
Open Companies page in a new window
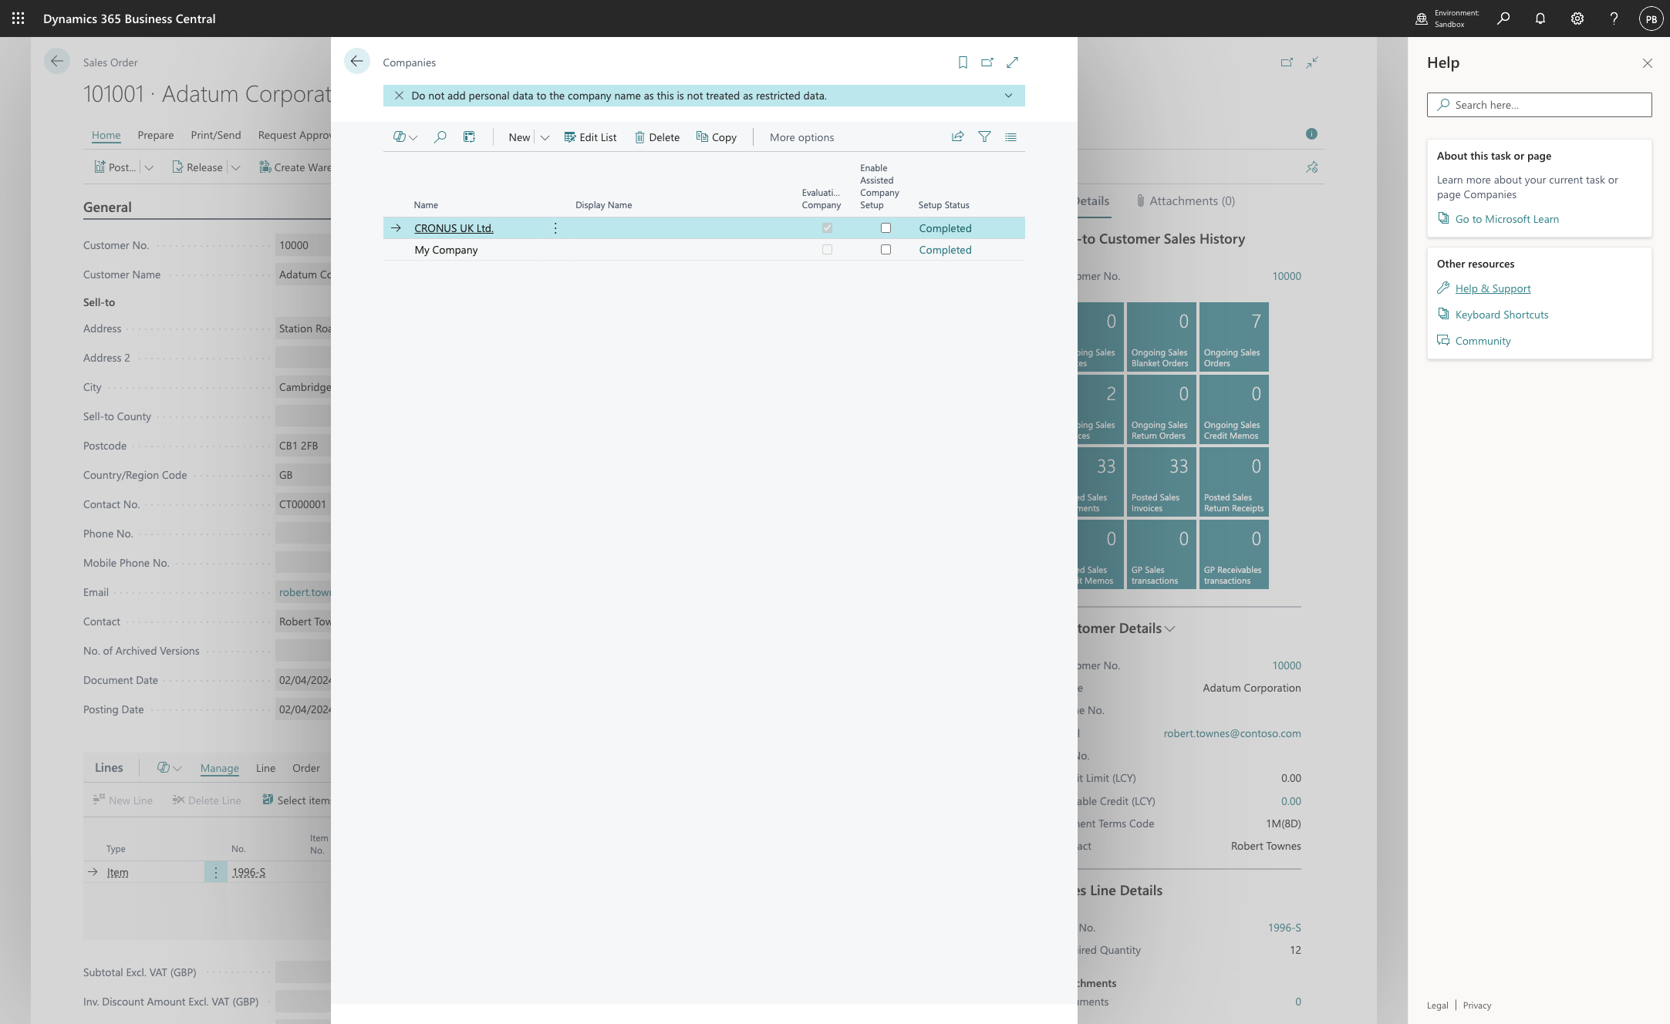click(987, 62)
